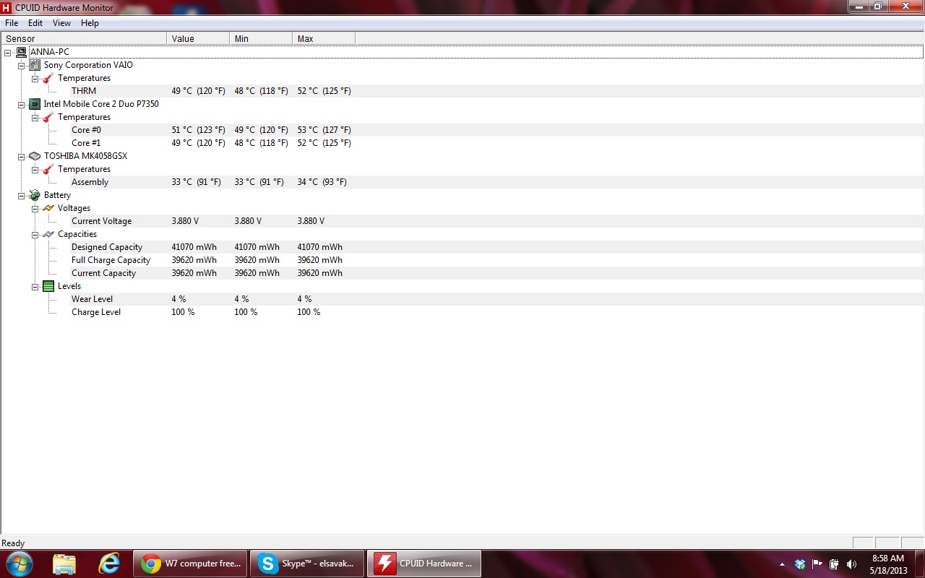The width and height of the screenshot is (925, 578).
Task: Click the 3.880 V Value cell
Action: (185, 221)
